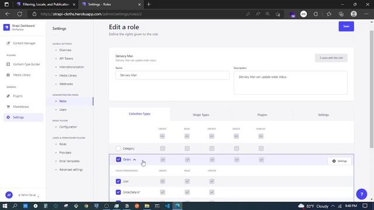Screen dimensions: 374x210
Task: Open the browser favorites list
Action: point(329,14)
